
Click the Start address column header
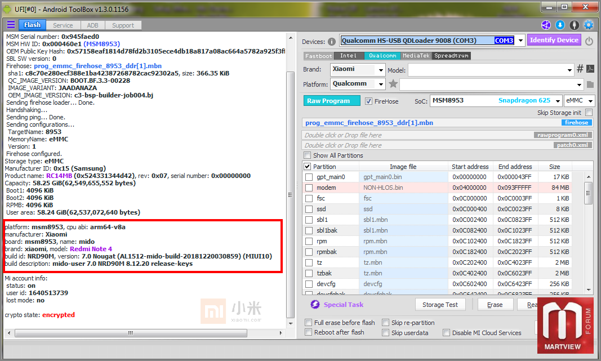coord(470,167)
